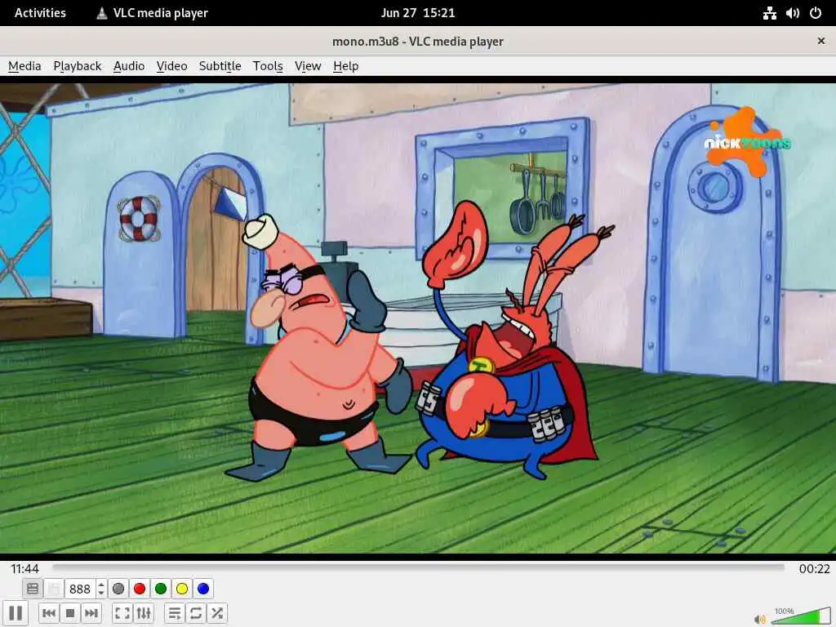Click the blue teletext button
This screenshot has width=836, height=627.
click(x=203, y=589)
